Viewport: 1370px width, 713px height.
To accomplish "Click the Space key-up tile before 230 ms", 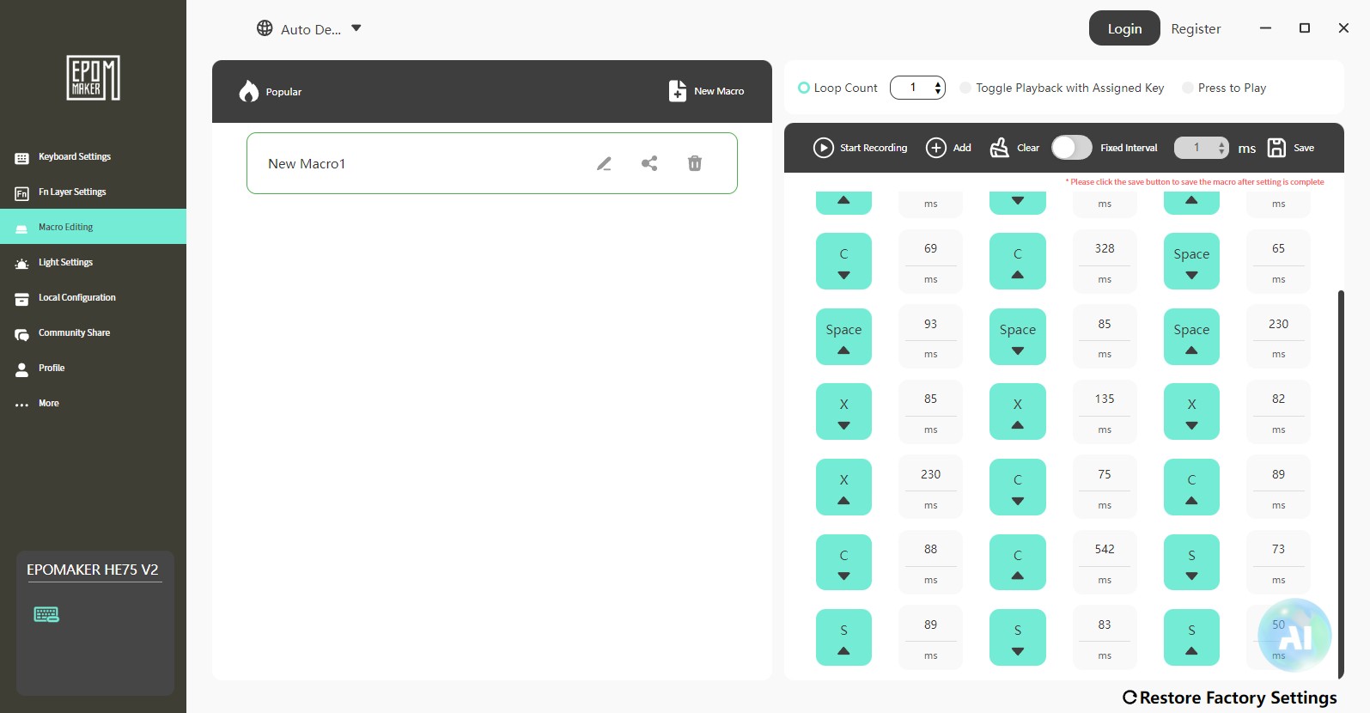I will point(1191,337).
